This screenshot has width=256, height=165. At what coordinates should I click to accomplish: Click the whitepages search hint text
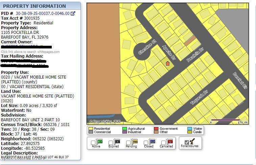30,52
